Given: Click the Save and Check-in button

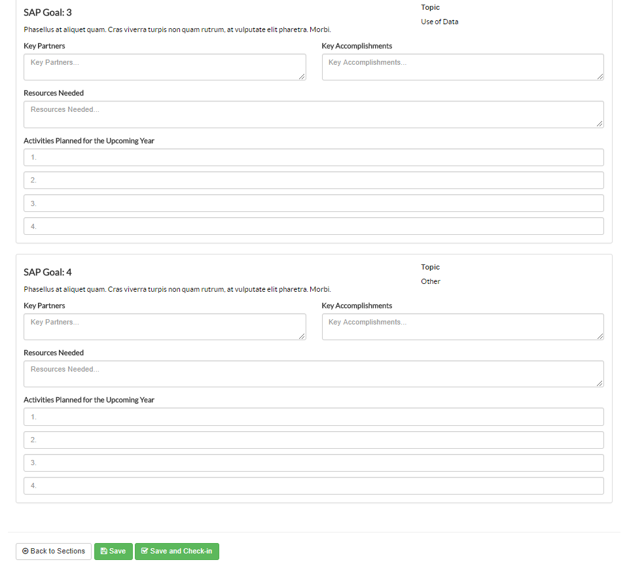Looking at the screenshot, I should click(x=177, y=552).
